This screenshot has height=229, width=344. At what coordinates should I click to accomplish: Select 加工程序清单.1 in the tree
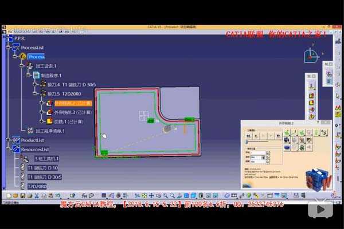(x=50, y=131)
